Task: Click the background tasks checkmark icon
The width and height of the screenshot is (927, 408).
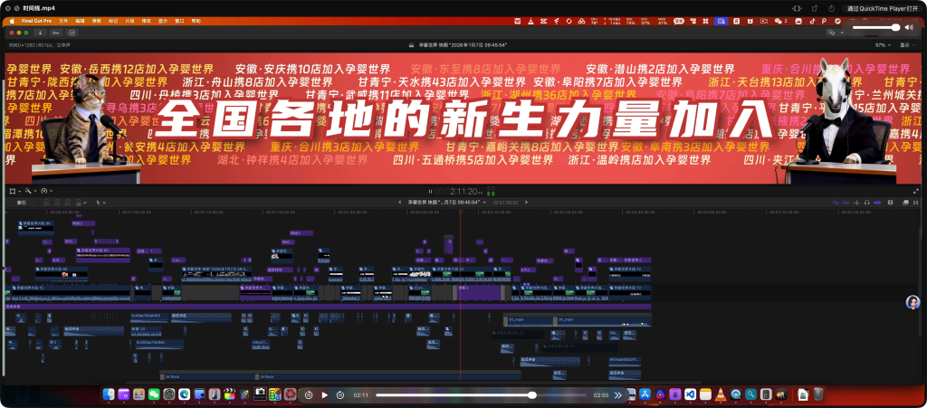Action: (x=72, y=33)
